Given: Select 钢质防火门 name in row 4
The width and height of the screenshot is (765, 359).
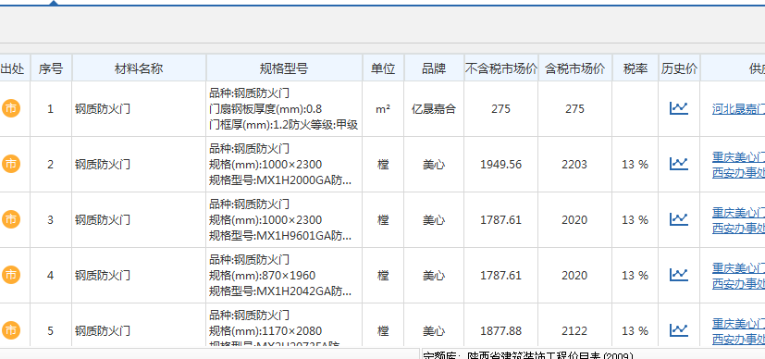Looking at the screenshot, I should tap(103, 276).
